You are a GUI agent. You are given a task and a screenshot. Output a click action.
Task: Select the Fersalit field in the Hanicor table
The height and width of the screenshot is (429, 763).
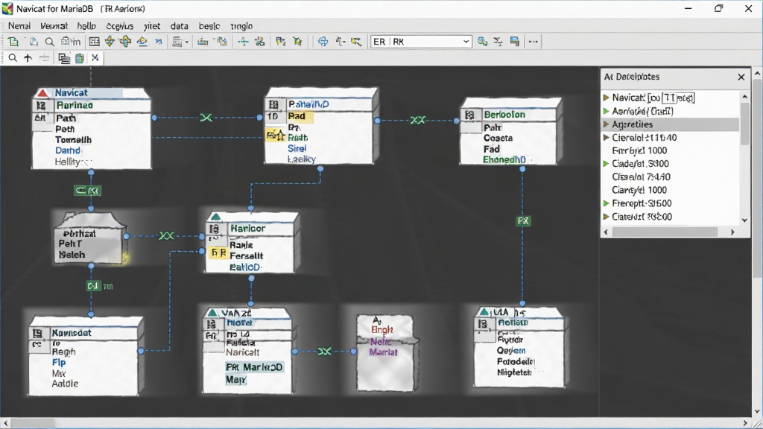click(246, 256)
